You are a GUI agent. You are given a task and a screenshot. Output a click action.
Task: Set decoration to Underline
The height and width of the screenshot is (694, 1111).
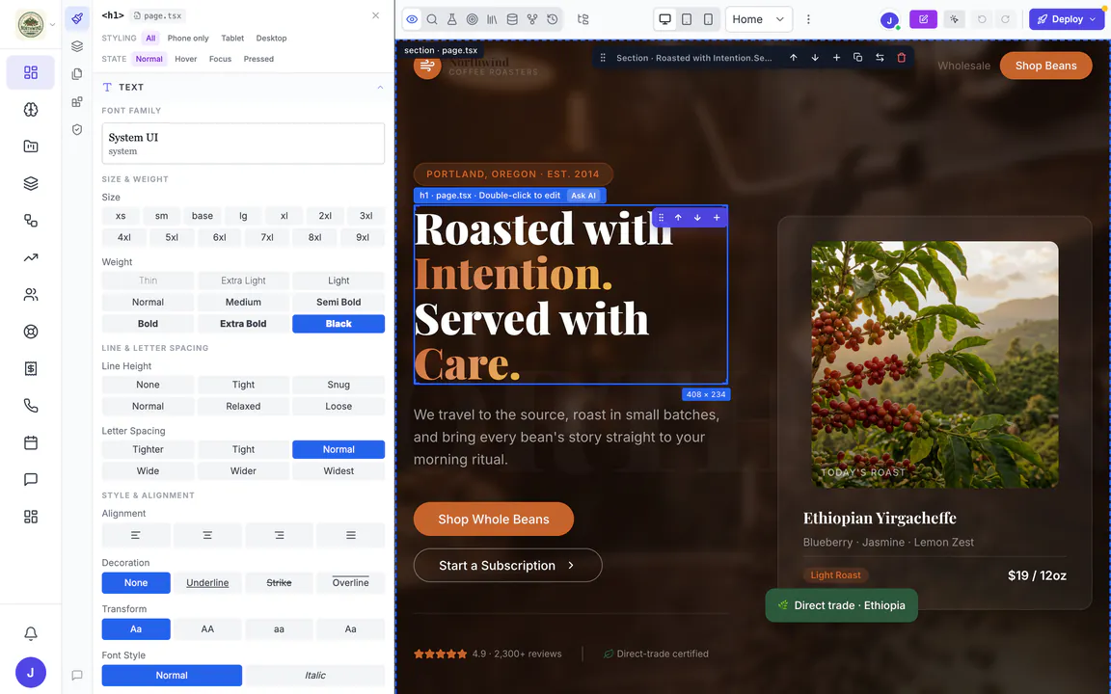click(x=207, y=583)
